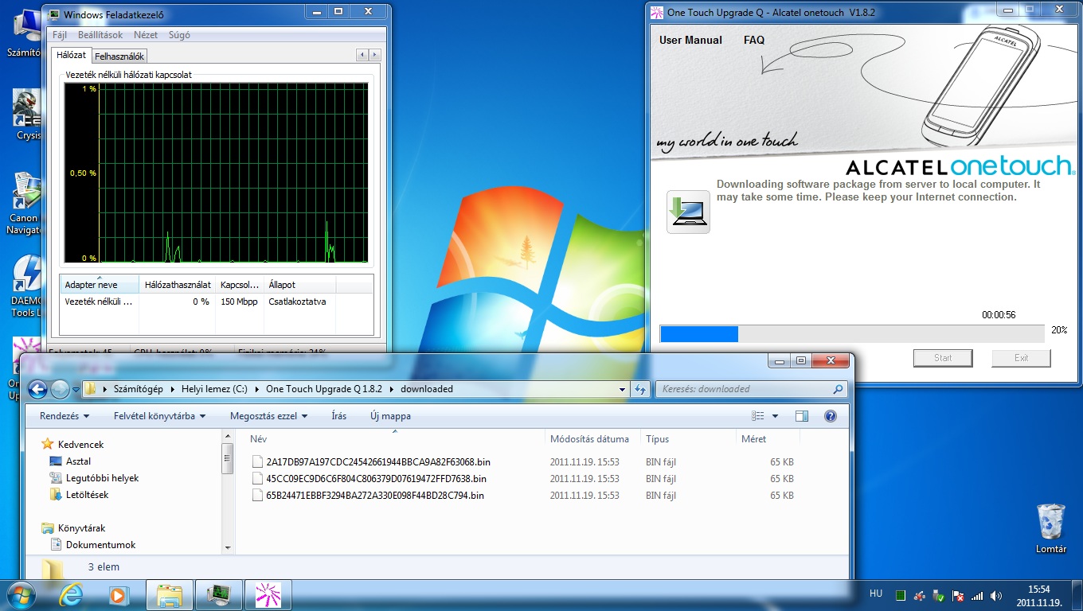This screenshot has height=611, width=1083.
Task: Open Letöltések in the navigation pane
Action: [x=79, y=495]
